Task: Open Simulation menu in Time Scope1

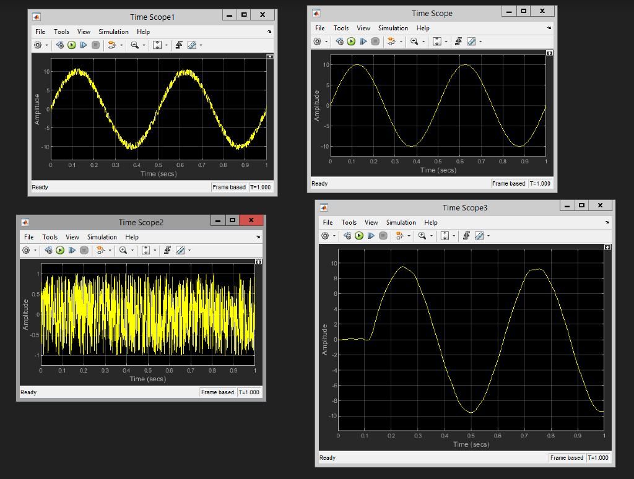Action: point(114,32)
